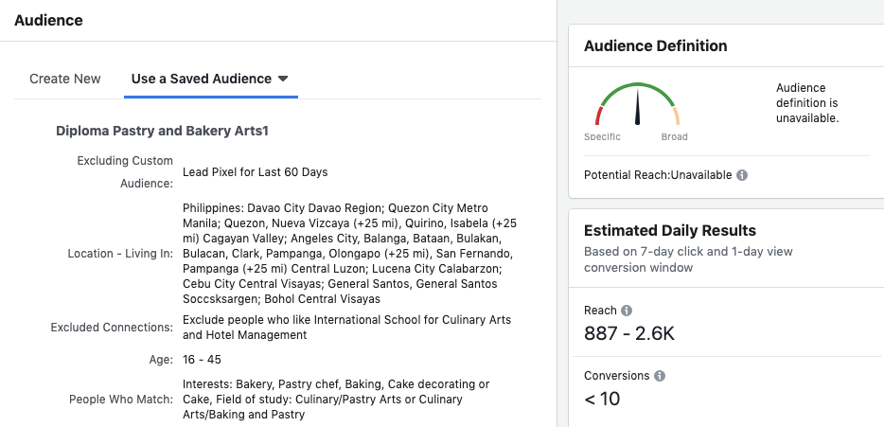884x427 pixels.
Task: Click the People Who Match label
Action: click(x=121, y=400)
